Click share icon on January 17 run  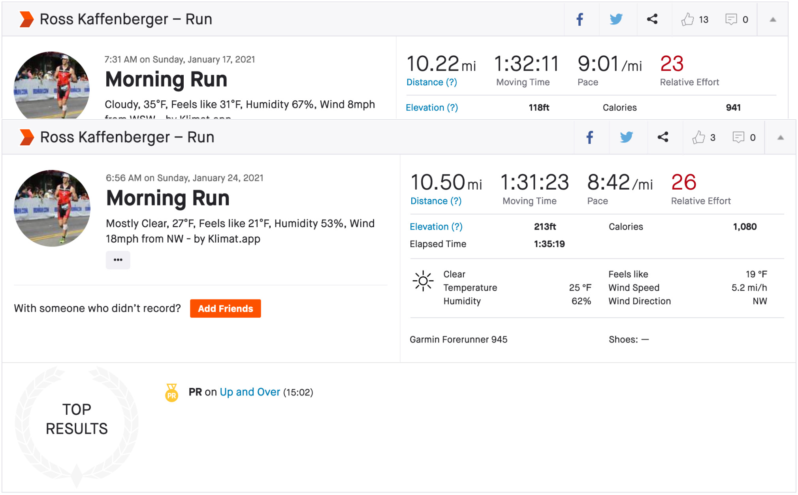pos(652,19)
